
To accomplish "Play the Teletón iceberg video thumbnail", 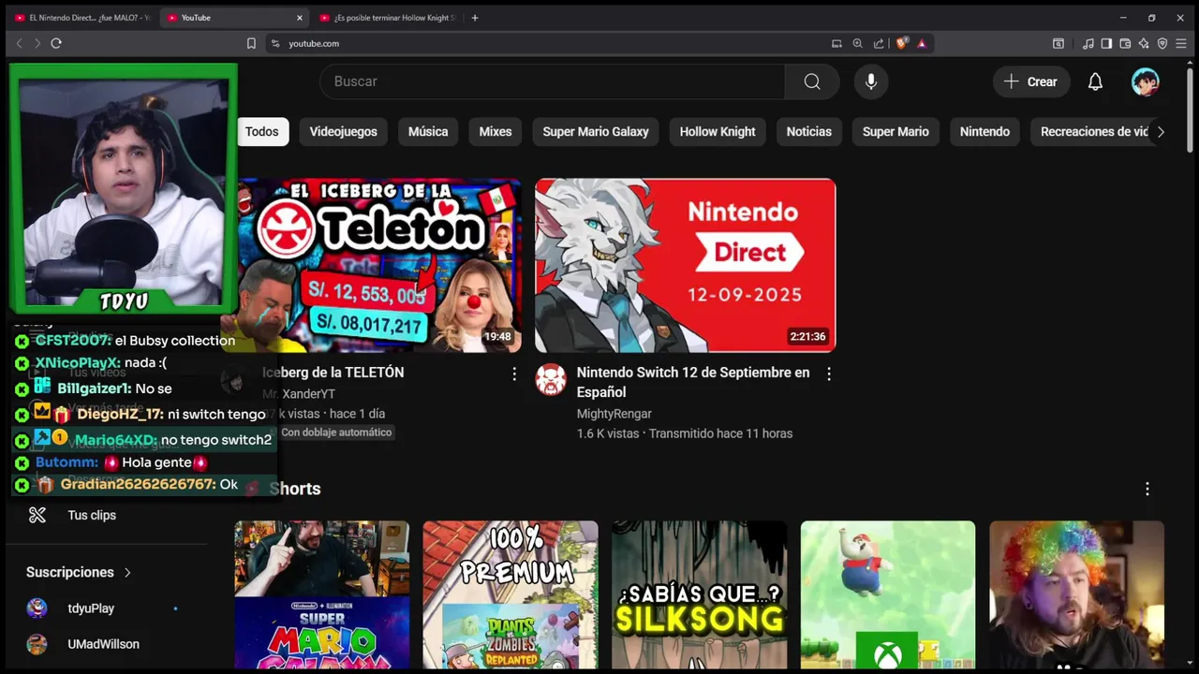I will (378, 266).
